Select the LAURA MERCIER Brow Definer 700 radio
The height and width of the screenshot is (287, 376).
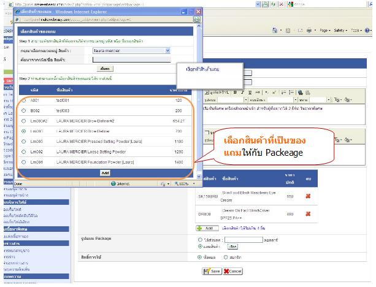(23, 131)
